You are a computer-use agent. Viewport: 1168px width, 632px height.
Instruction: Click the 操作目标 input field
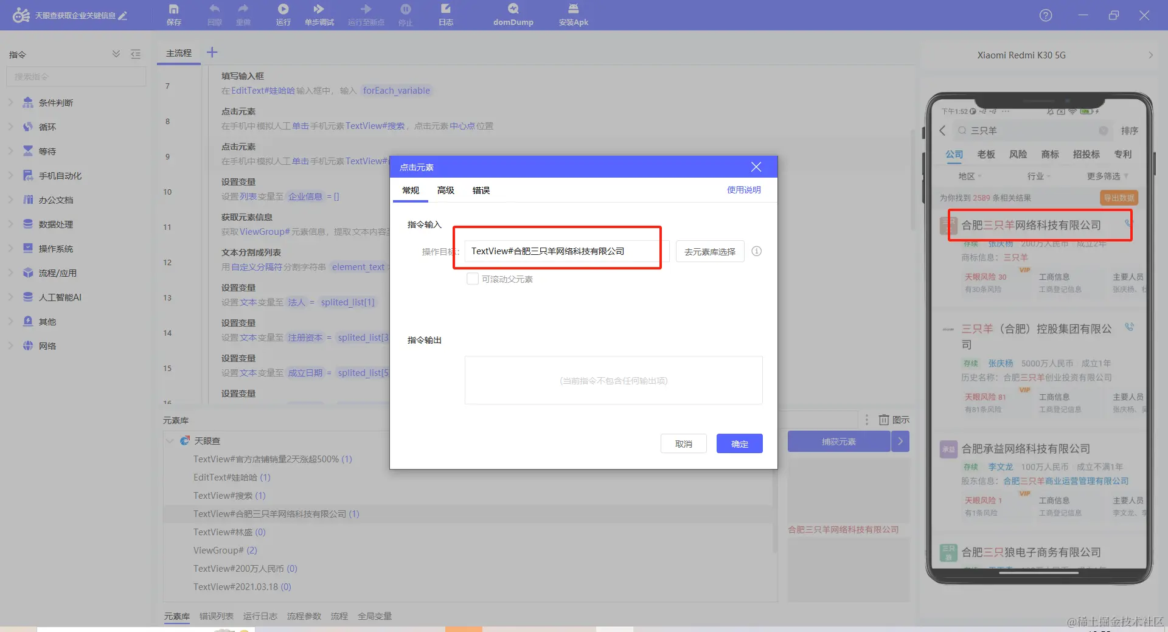pyautogui.click(x=567, y=251)
